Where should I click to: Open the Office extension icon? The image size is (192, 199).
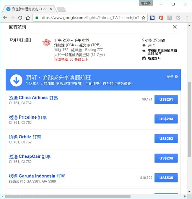[x=161, y=18]
